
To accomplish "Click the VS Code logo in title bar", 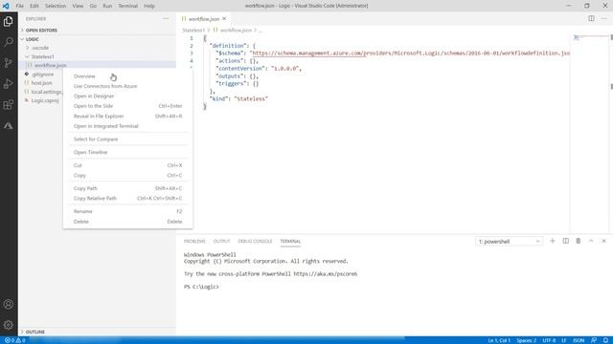I will [6, 6].
